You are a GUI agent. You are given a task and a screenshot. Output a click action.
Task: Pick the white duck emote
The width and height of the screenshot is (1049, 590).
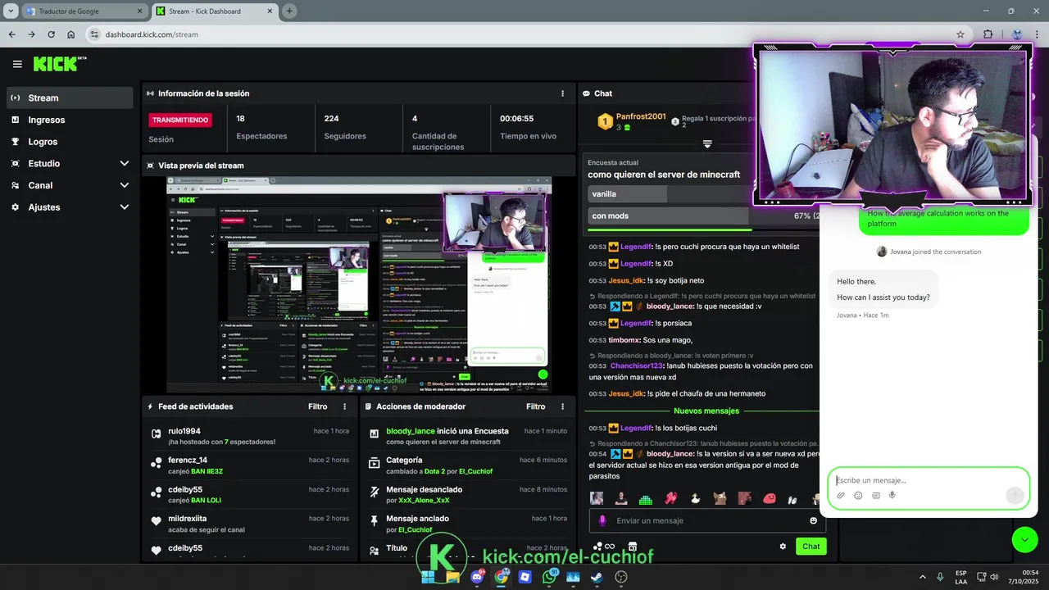coord(695,498)
